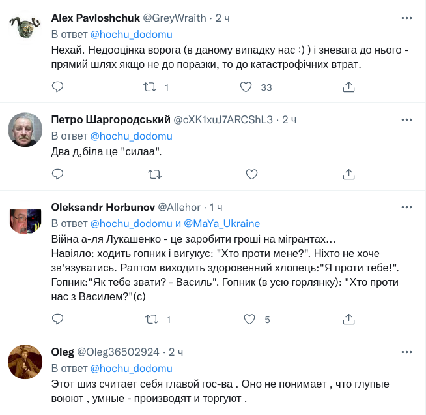The width and height of the screenshot is (426, 415).
Task: Open Alex Pavloshchuk's profile avatar
Action: [25, 31]
